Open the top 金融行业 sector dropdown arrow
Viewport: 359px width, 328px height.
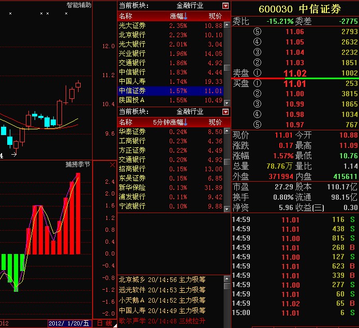[226, 6]
